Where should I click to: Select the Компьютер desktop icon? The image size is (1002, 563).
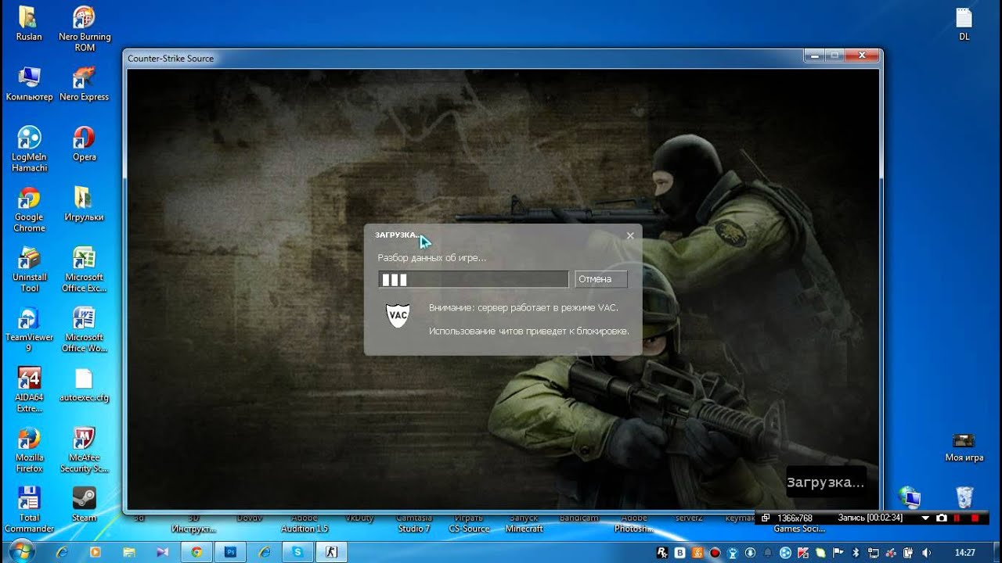(29, 84)
